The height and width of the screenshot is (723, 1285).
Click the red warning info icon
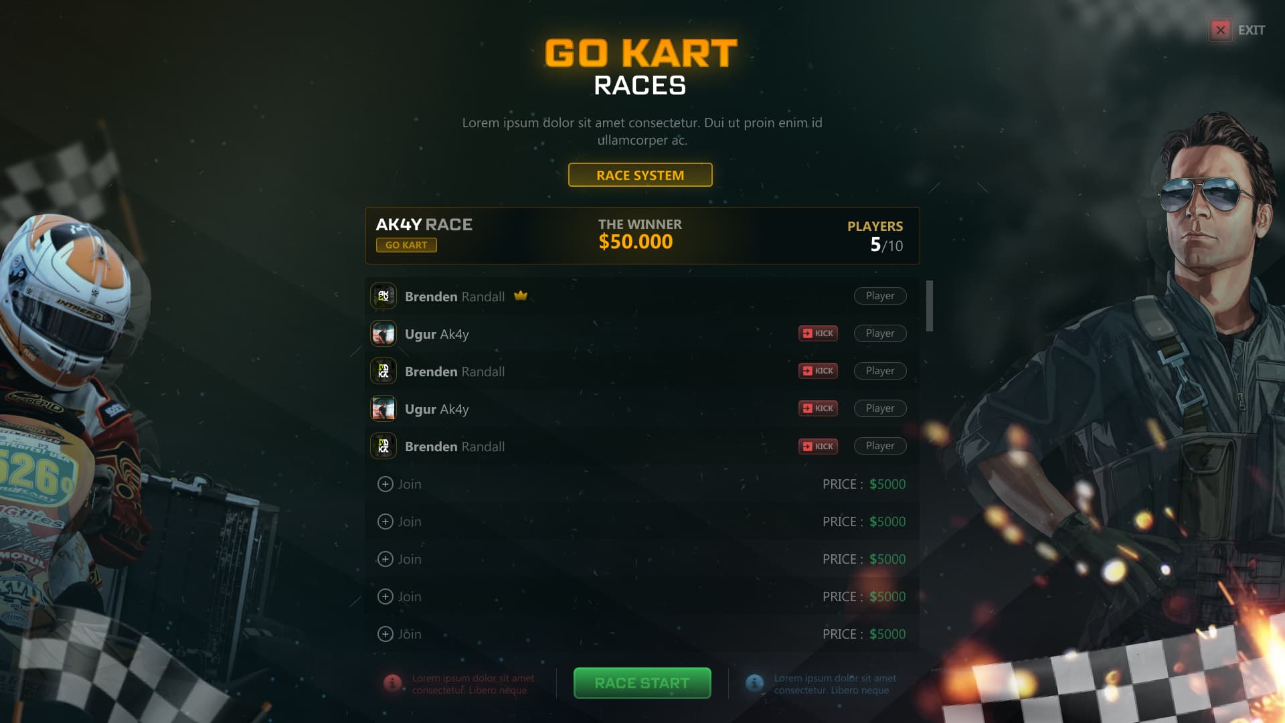click(393, 683)
